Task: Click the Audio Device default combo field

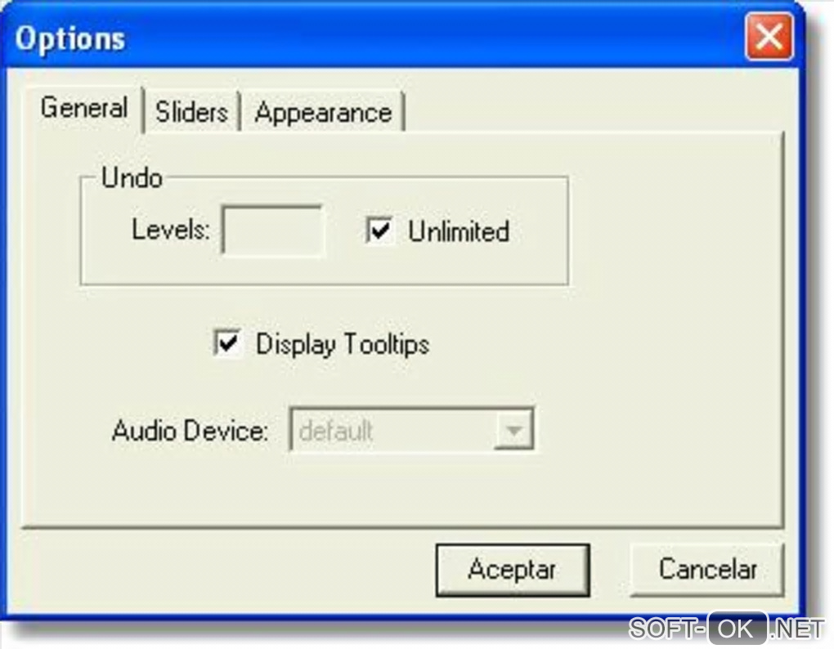Action: [411, 429]
